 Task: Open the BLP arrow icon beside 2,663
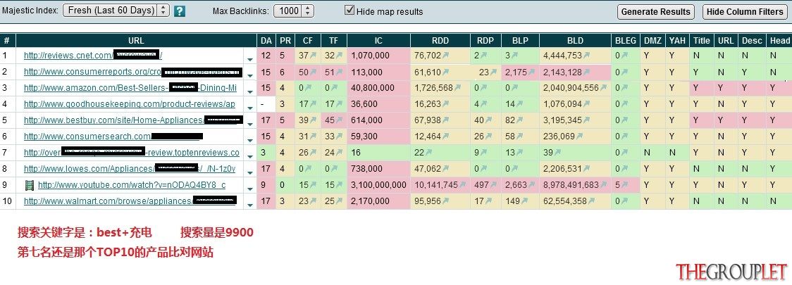(531, 185)
